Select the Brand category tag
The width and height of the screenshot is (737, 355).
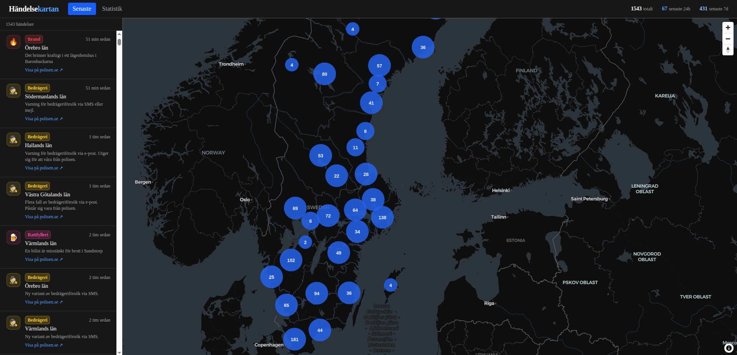coord(34,39)
